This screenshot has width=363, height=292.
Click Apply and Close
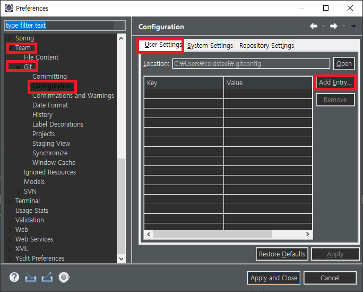click(x=274, y=278)
